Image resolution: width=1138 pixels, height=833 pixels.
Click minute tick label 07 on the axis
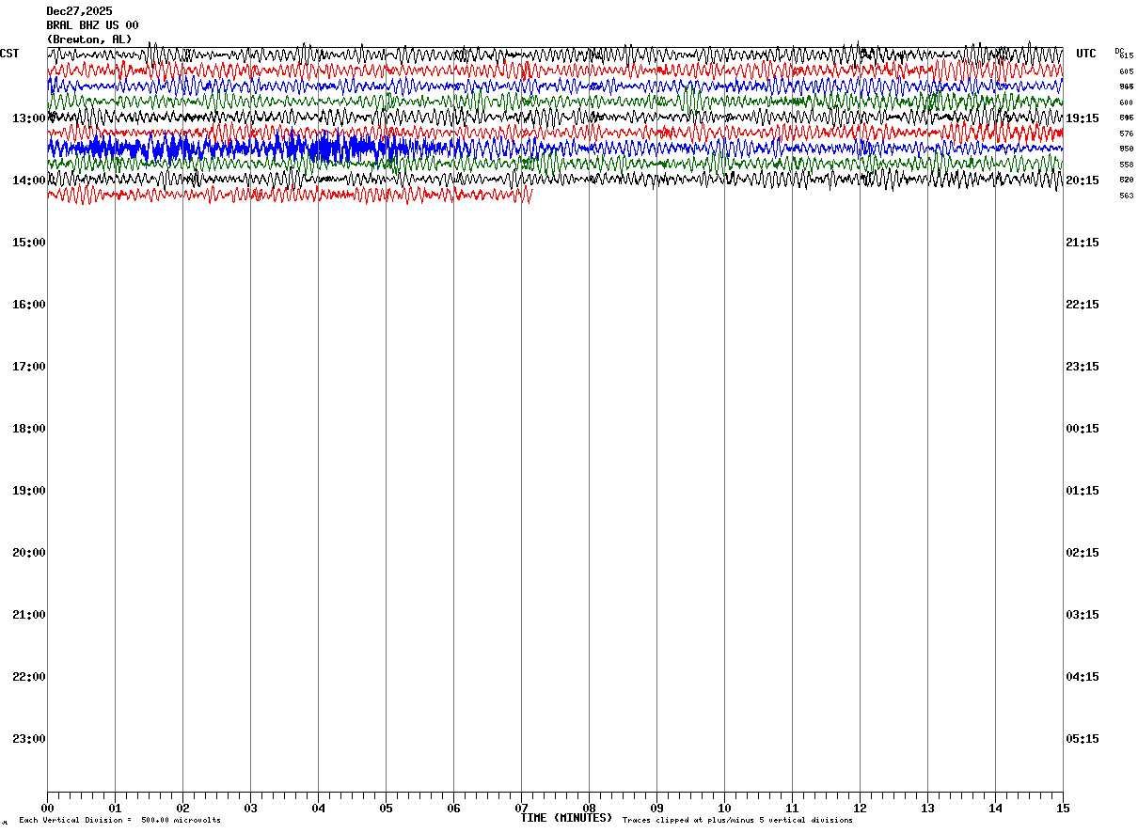click(x=521, y=809)
